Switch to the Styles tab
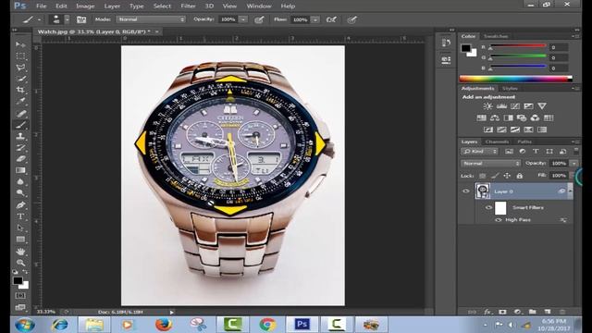 (510, 89)
